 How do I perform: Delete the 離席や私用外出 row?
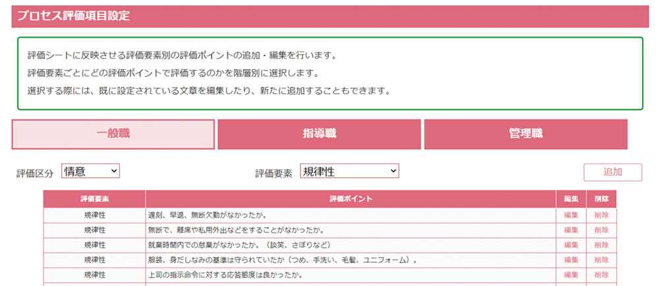601,230
